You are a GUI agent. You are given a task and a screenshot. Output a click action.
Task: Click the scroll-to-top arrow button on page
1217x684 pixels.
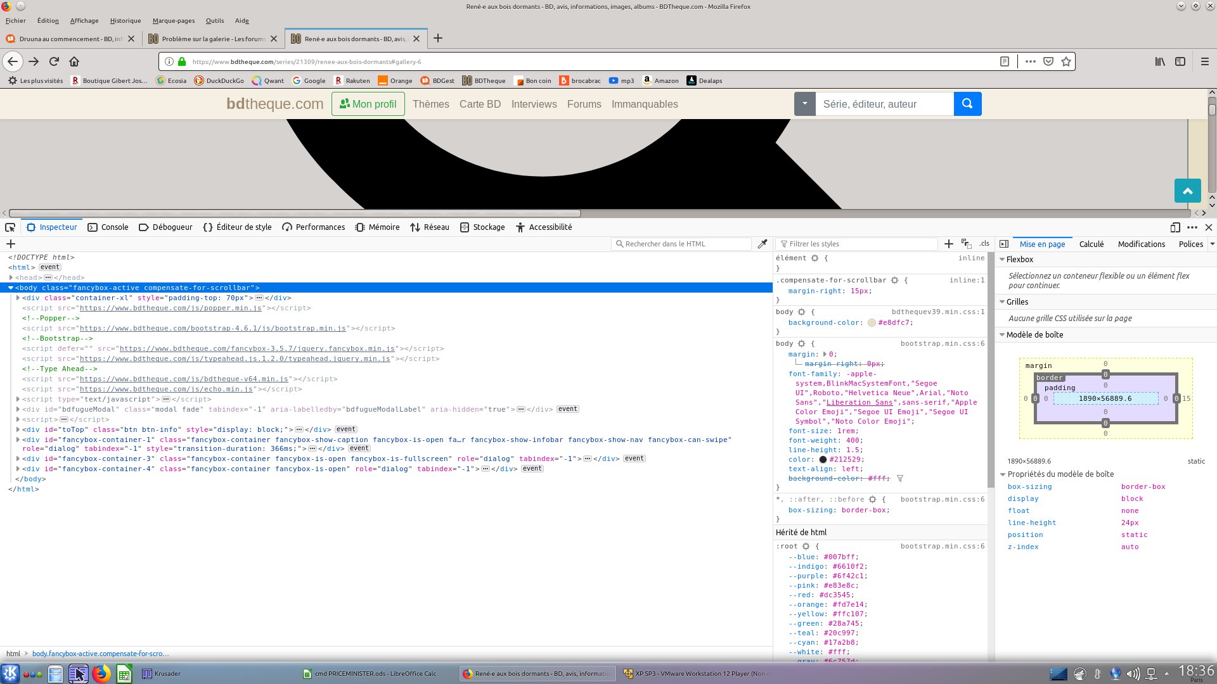click(x=1187, y=191)
